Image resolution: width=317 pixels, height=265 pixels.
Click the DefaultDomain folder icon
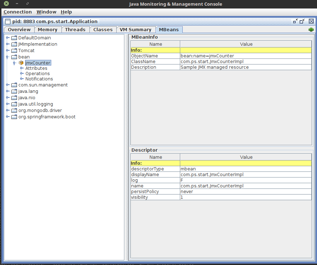pos(14,38)
